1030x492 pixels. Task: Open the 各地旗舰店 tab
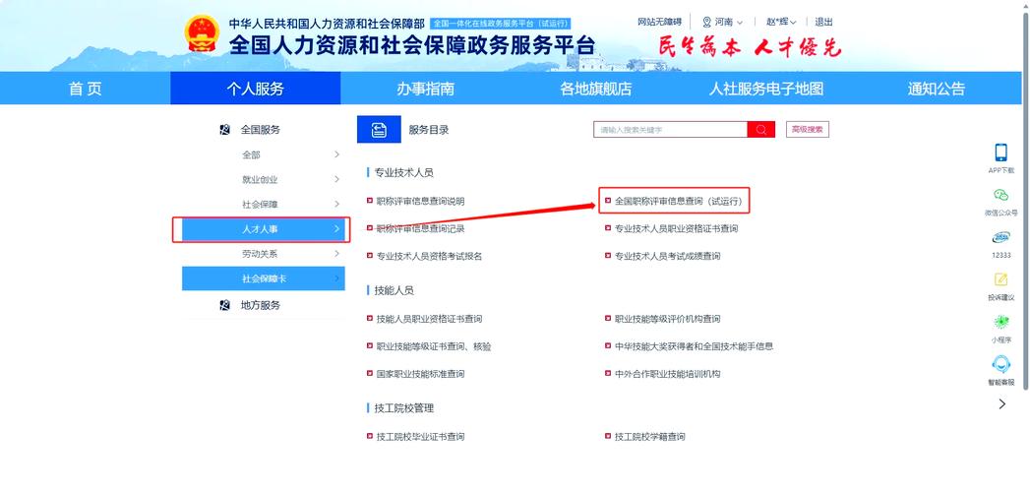596,89
